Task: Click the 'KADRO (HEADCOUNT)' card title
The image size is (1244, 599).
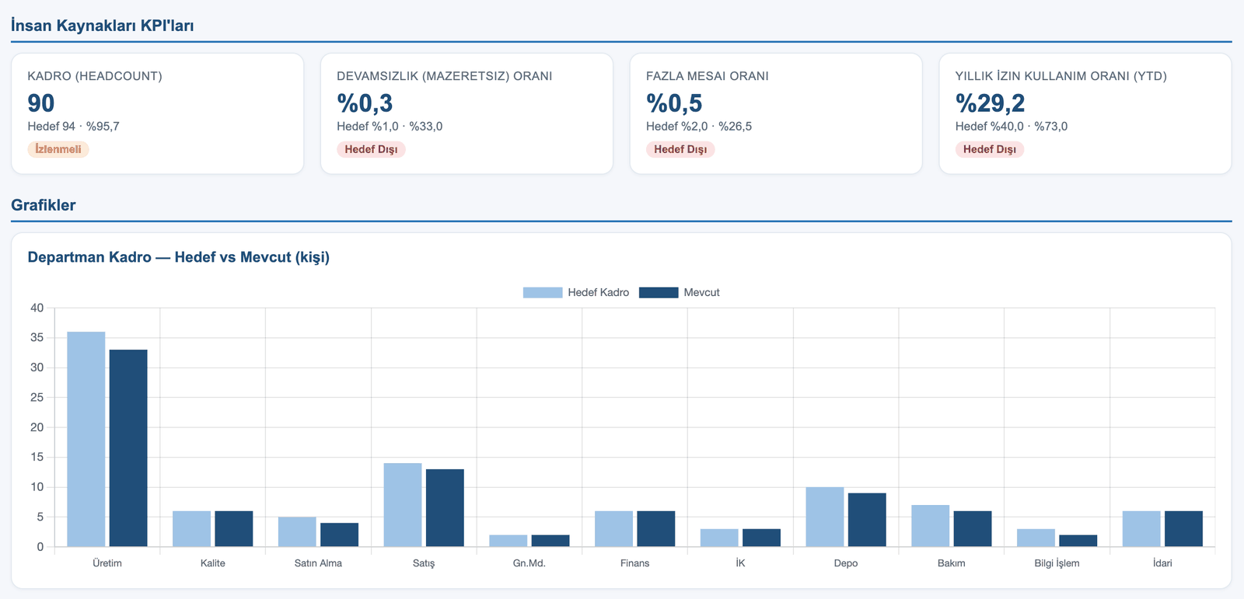Action: coord(95,76)
